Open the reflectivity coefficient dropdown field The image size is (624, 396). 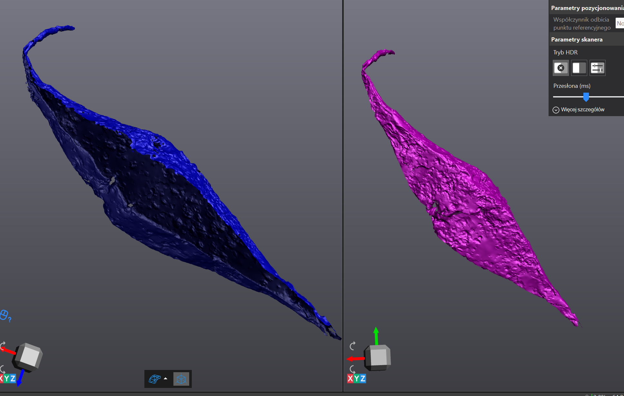619,23
